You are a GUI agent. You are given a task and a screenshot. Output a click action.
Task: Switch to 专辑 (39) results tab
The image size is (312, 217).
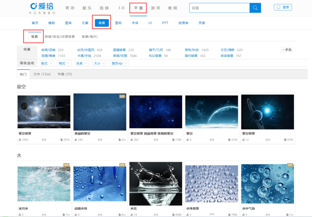coord(65,74)
